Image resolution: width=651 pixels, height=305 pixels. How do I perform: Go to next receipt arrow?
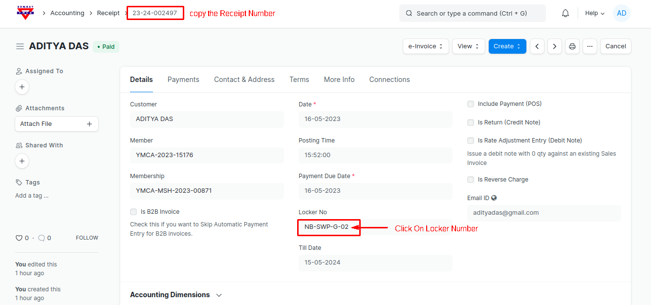click(x=554, y=46)
